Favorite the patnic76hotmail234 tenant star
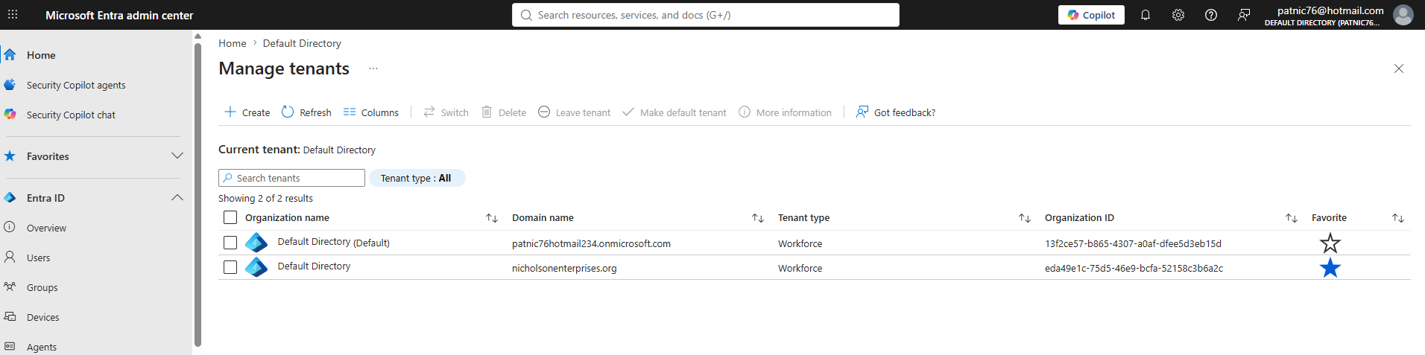The image size is (1425, 355). (1330, 243)
